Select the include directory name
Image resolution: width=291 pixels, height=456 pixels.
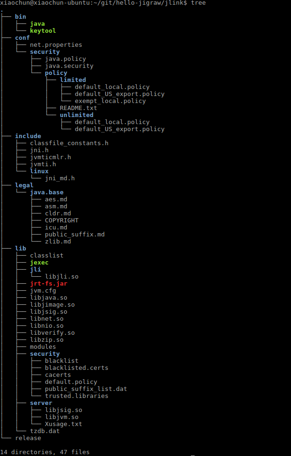(x=28, y=136)
